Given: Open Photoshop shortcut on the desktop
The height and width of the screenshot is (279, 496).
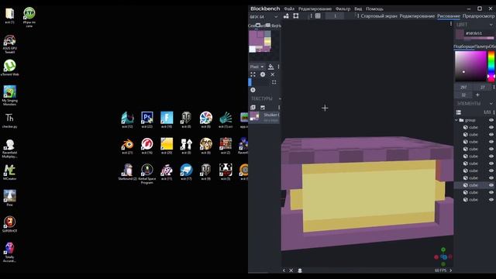Looking at the screenshot, I should (146, 120).
